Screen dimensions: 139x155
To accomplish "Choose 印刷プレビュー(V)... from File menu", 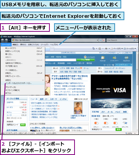I will (23, 76).
